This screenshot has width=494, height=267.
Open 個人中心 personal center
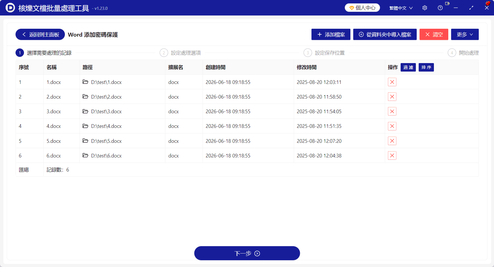(x=362, y=8)
